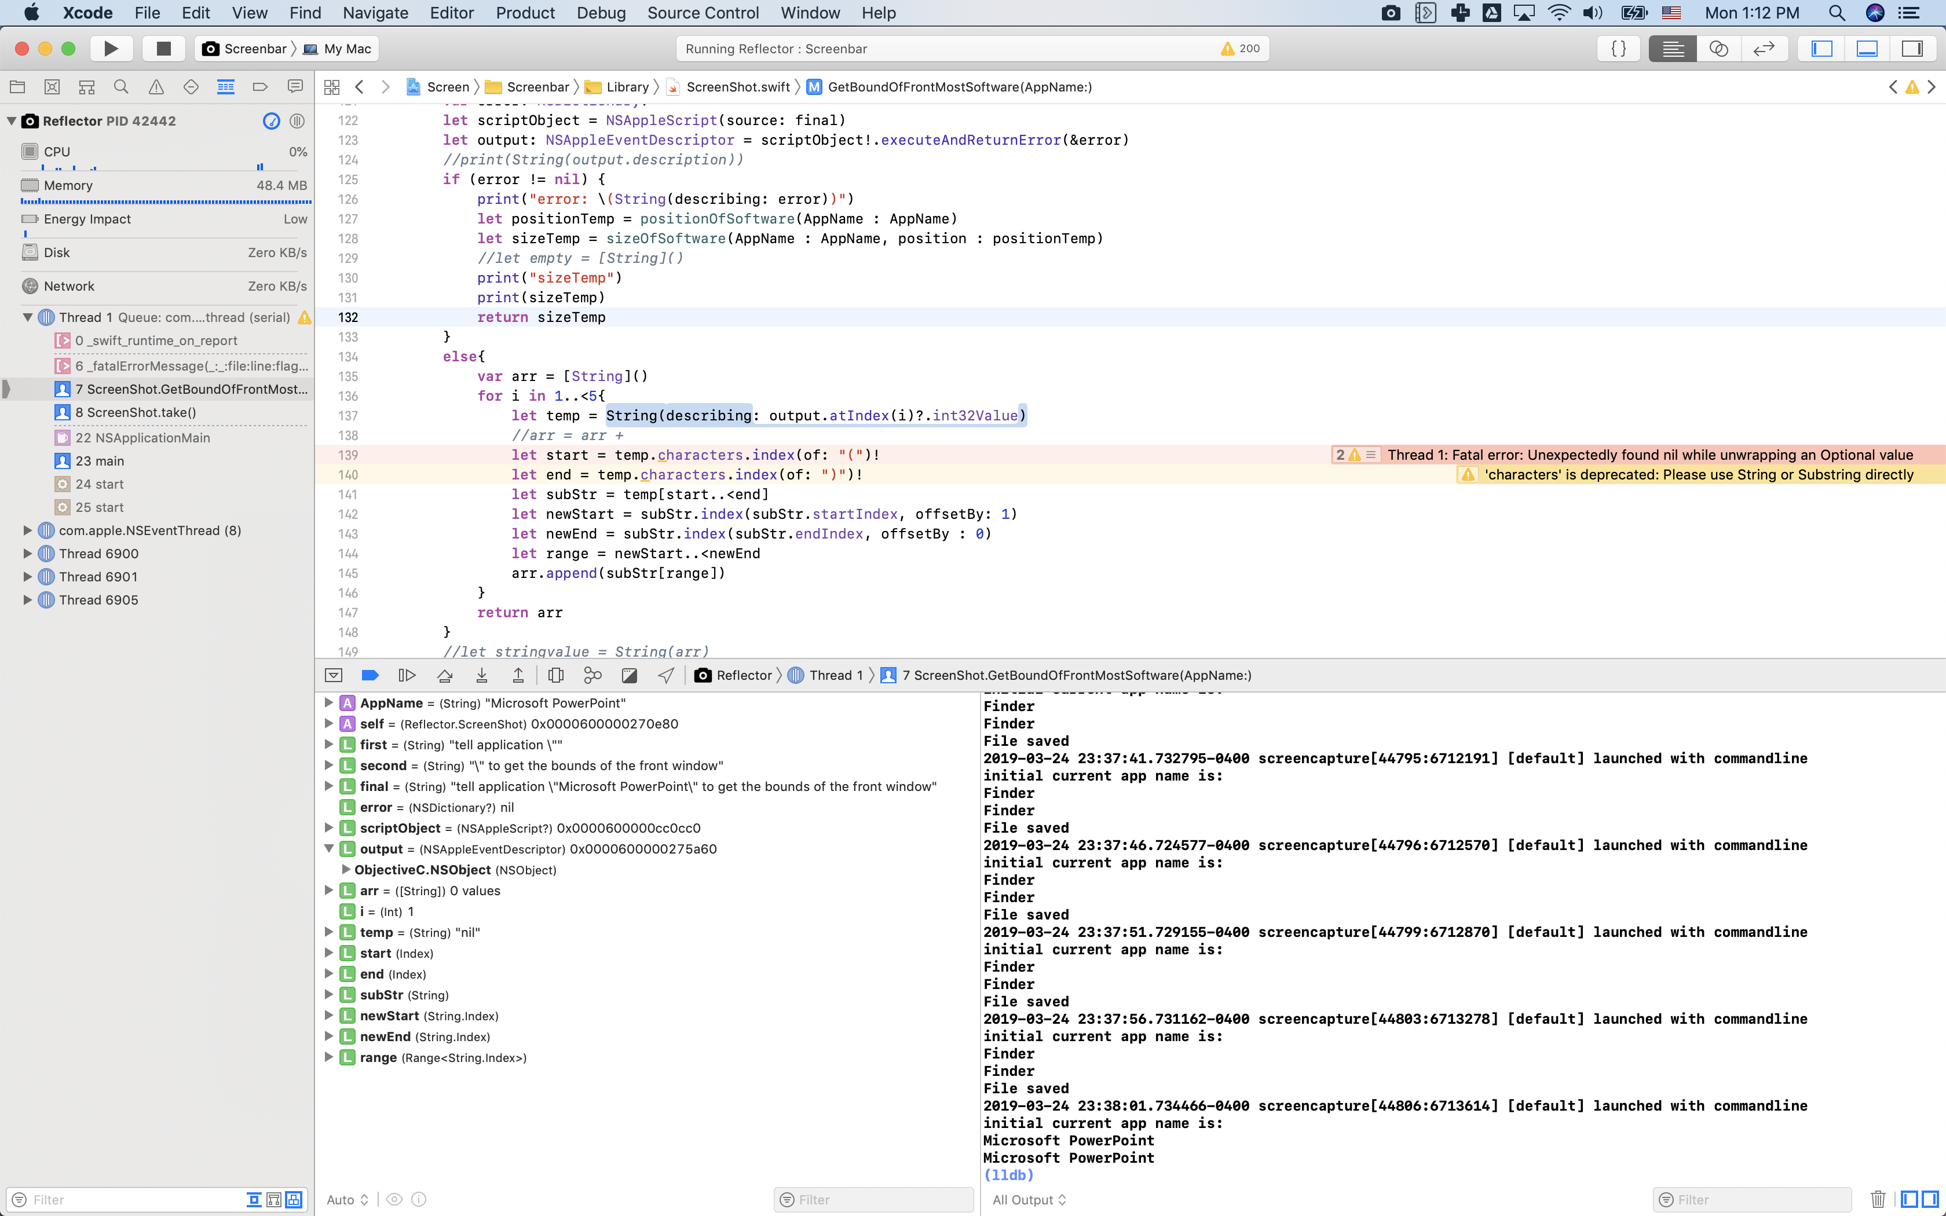Click the Simulate Location arrow icon

[x=666, y=676]
